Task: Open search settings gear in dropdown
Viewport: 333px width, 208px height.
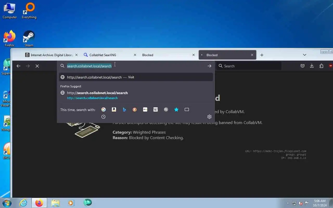Action: point(209,117)
